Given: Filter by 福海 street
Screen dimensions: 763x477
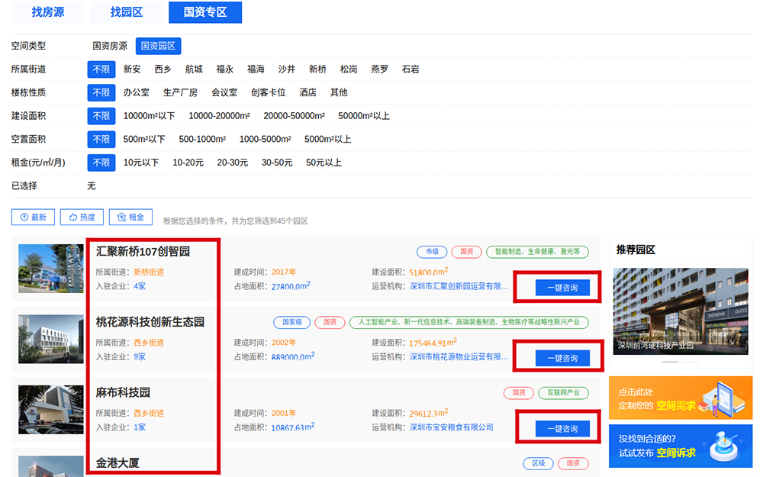Looking at the screenshot, I should (256, 69).
